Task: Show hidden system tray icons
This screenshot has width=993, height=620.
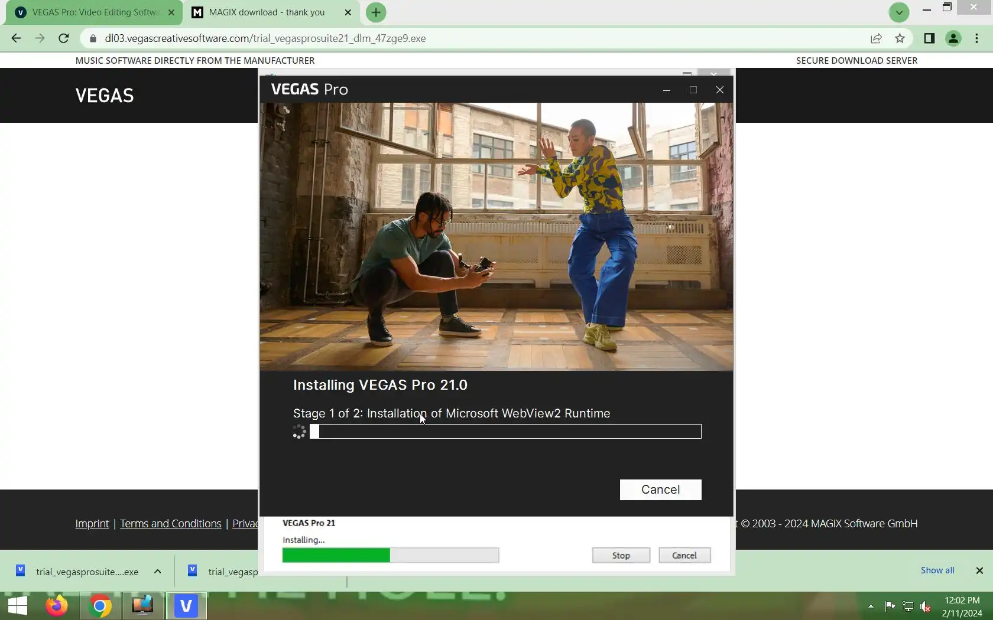Action: [x=871, y=606]
